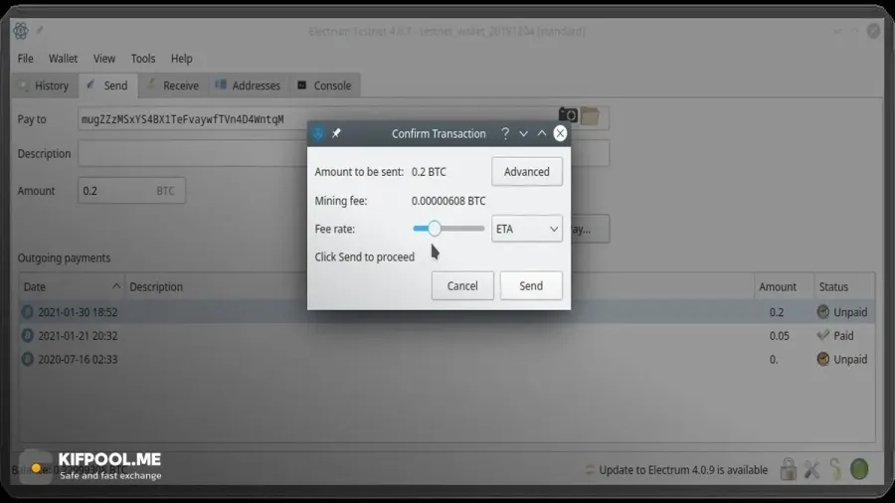Open the padlock password icon in status bar
Viewport: 895px width, 503px height.
(789, 469)
